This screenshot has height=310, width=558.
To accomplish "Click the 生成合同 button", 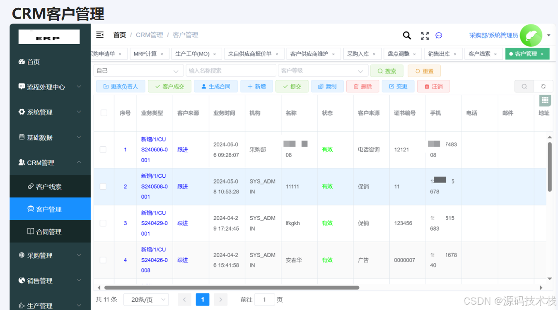I will pyautogui.click(x=215, y=86).
